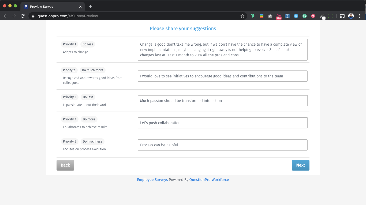
Task: Open a new browser tab
Action: pyautogui.click(x=90, y=6)
